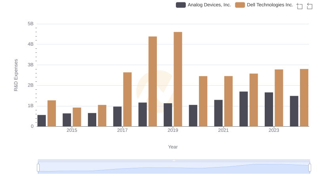317x183 pixels.
Task: Click the Analog Devices bar for 2022
Action: click(244, 109)
